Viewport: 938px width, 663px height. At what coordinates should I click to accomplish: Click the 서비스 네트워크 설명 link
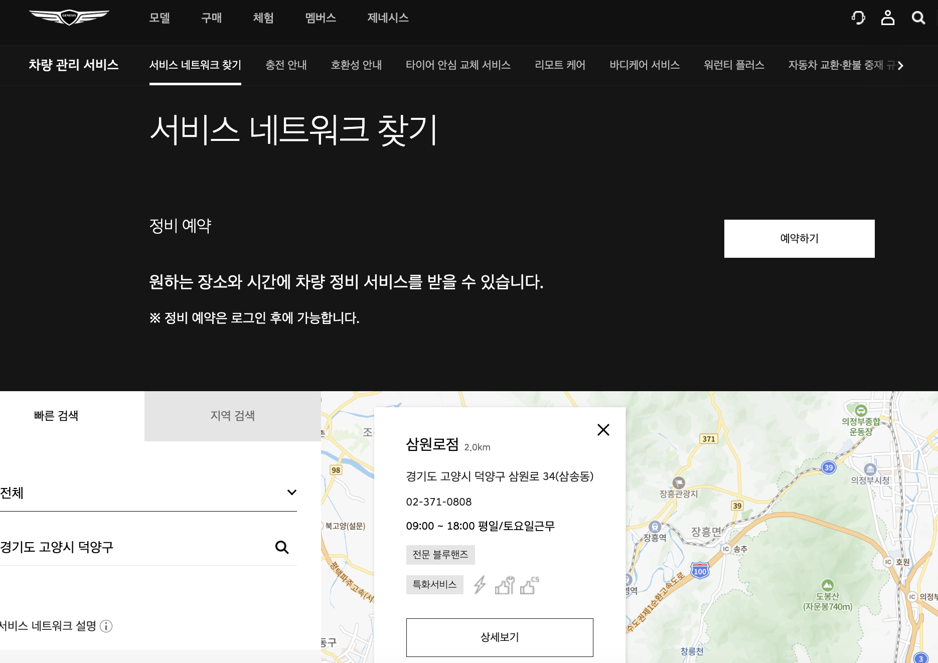click(x=48, y=626)
